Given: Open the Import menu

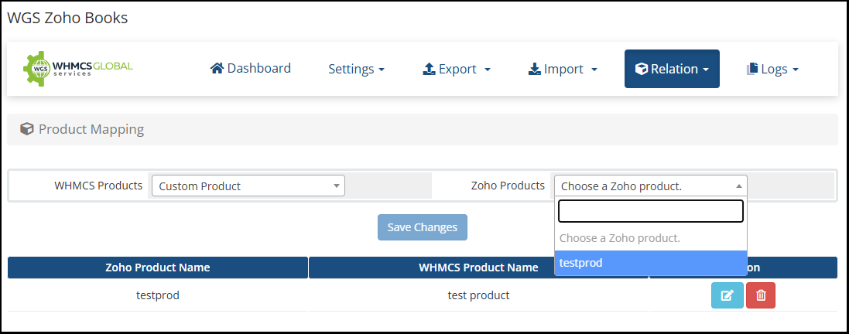Looking at the screenshot, I should [x=563, y=70].
